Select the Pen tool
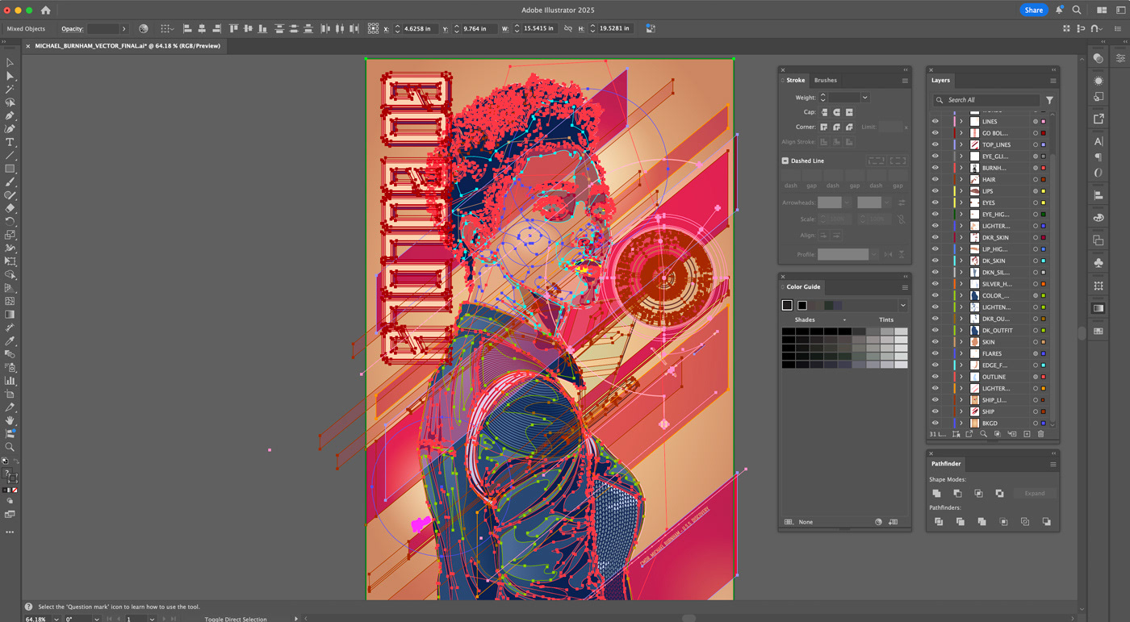Screen dimensions: 1130x622 point(10,116)
